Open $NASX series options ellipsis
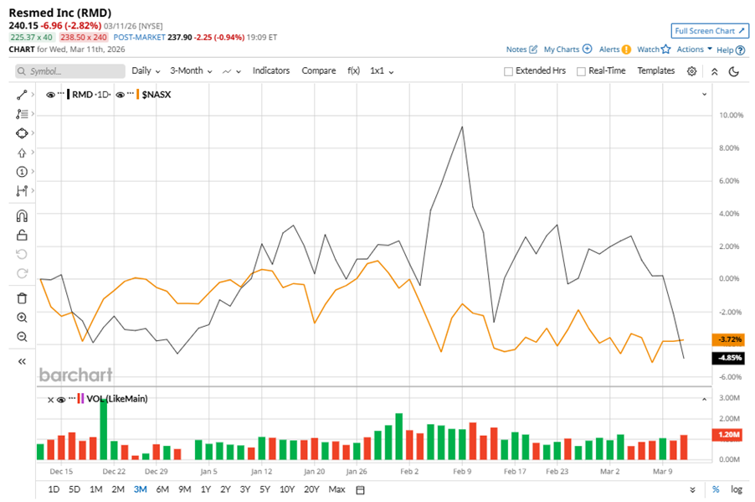This screenshot has height=502, width=755. [131, 94]
